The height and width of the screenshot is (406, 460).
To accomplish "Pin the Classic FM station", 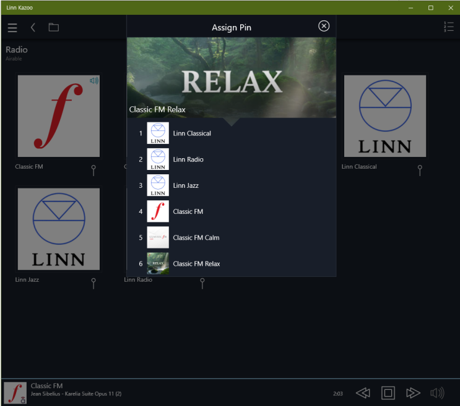I will [x=93, y=170].
